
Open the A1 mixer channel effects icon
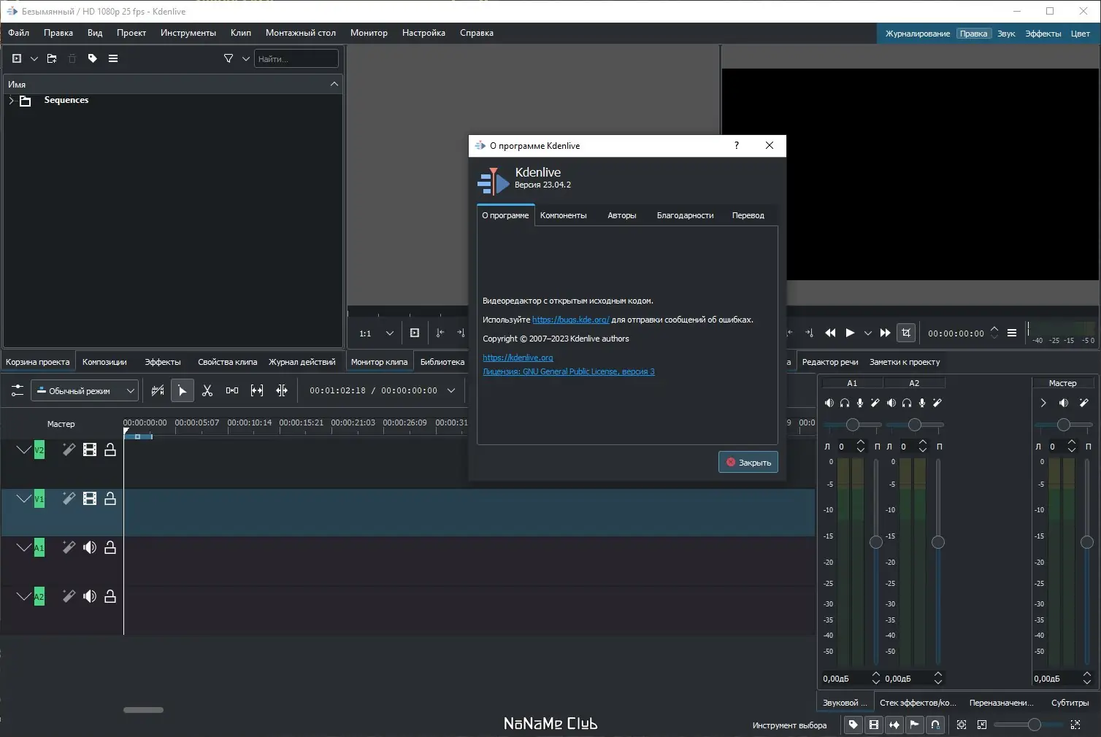click(x=875, y=403)
